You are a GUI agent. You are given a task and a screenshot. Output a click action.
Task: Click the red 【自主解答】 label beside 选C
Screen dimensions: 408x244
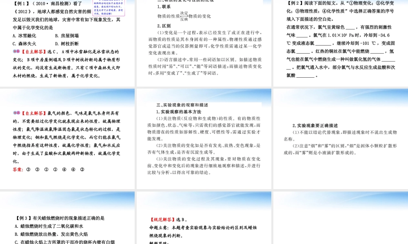click(33, 52)
